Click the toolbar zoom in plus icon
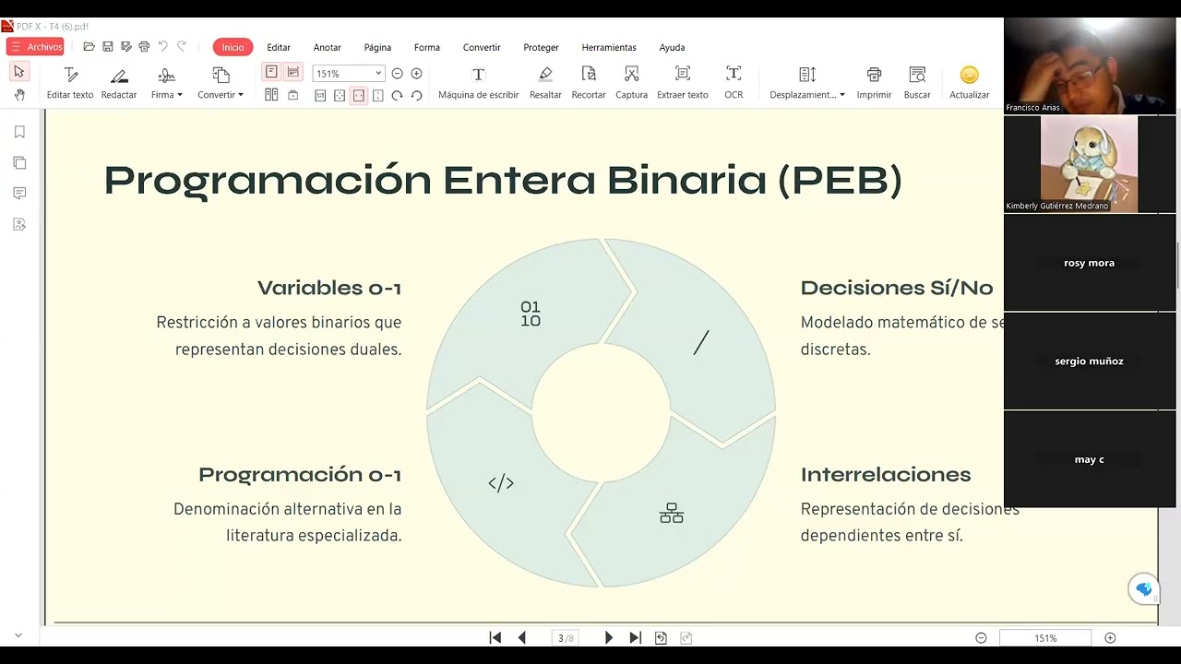Image resolution: width=1181 pixels, height=664 pixels. [416, 74]
